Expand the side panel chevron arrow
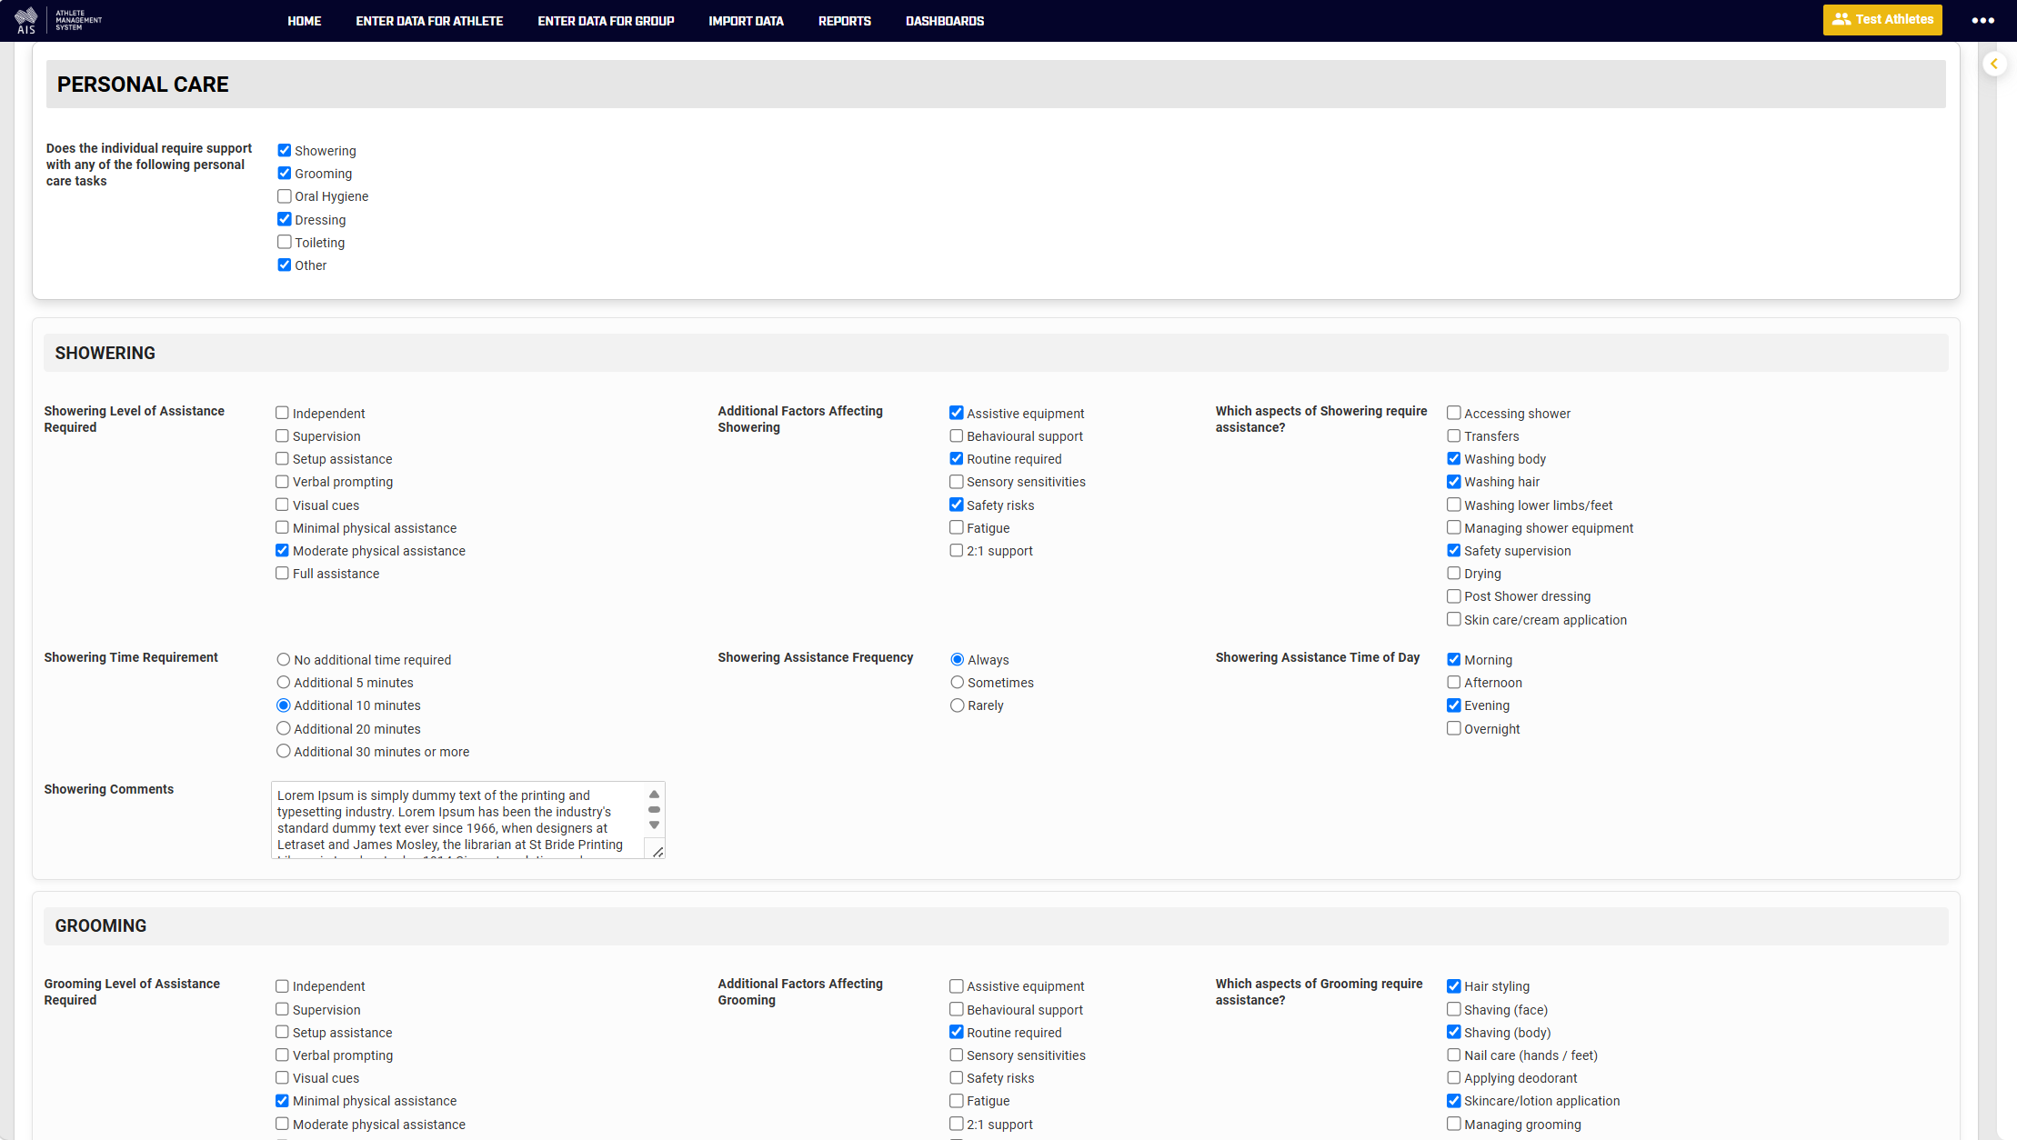This screenshot has width=2017, height=1140. [x=1994, y=64]
